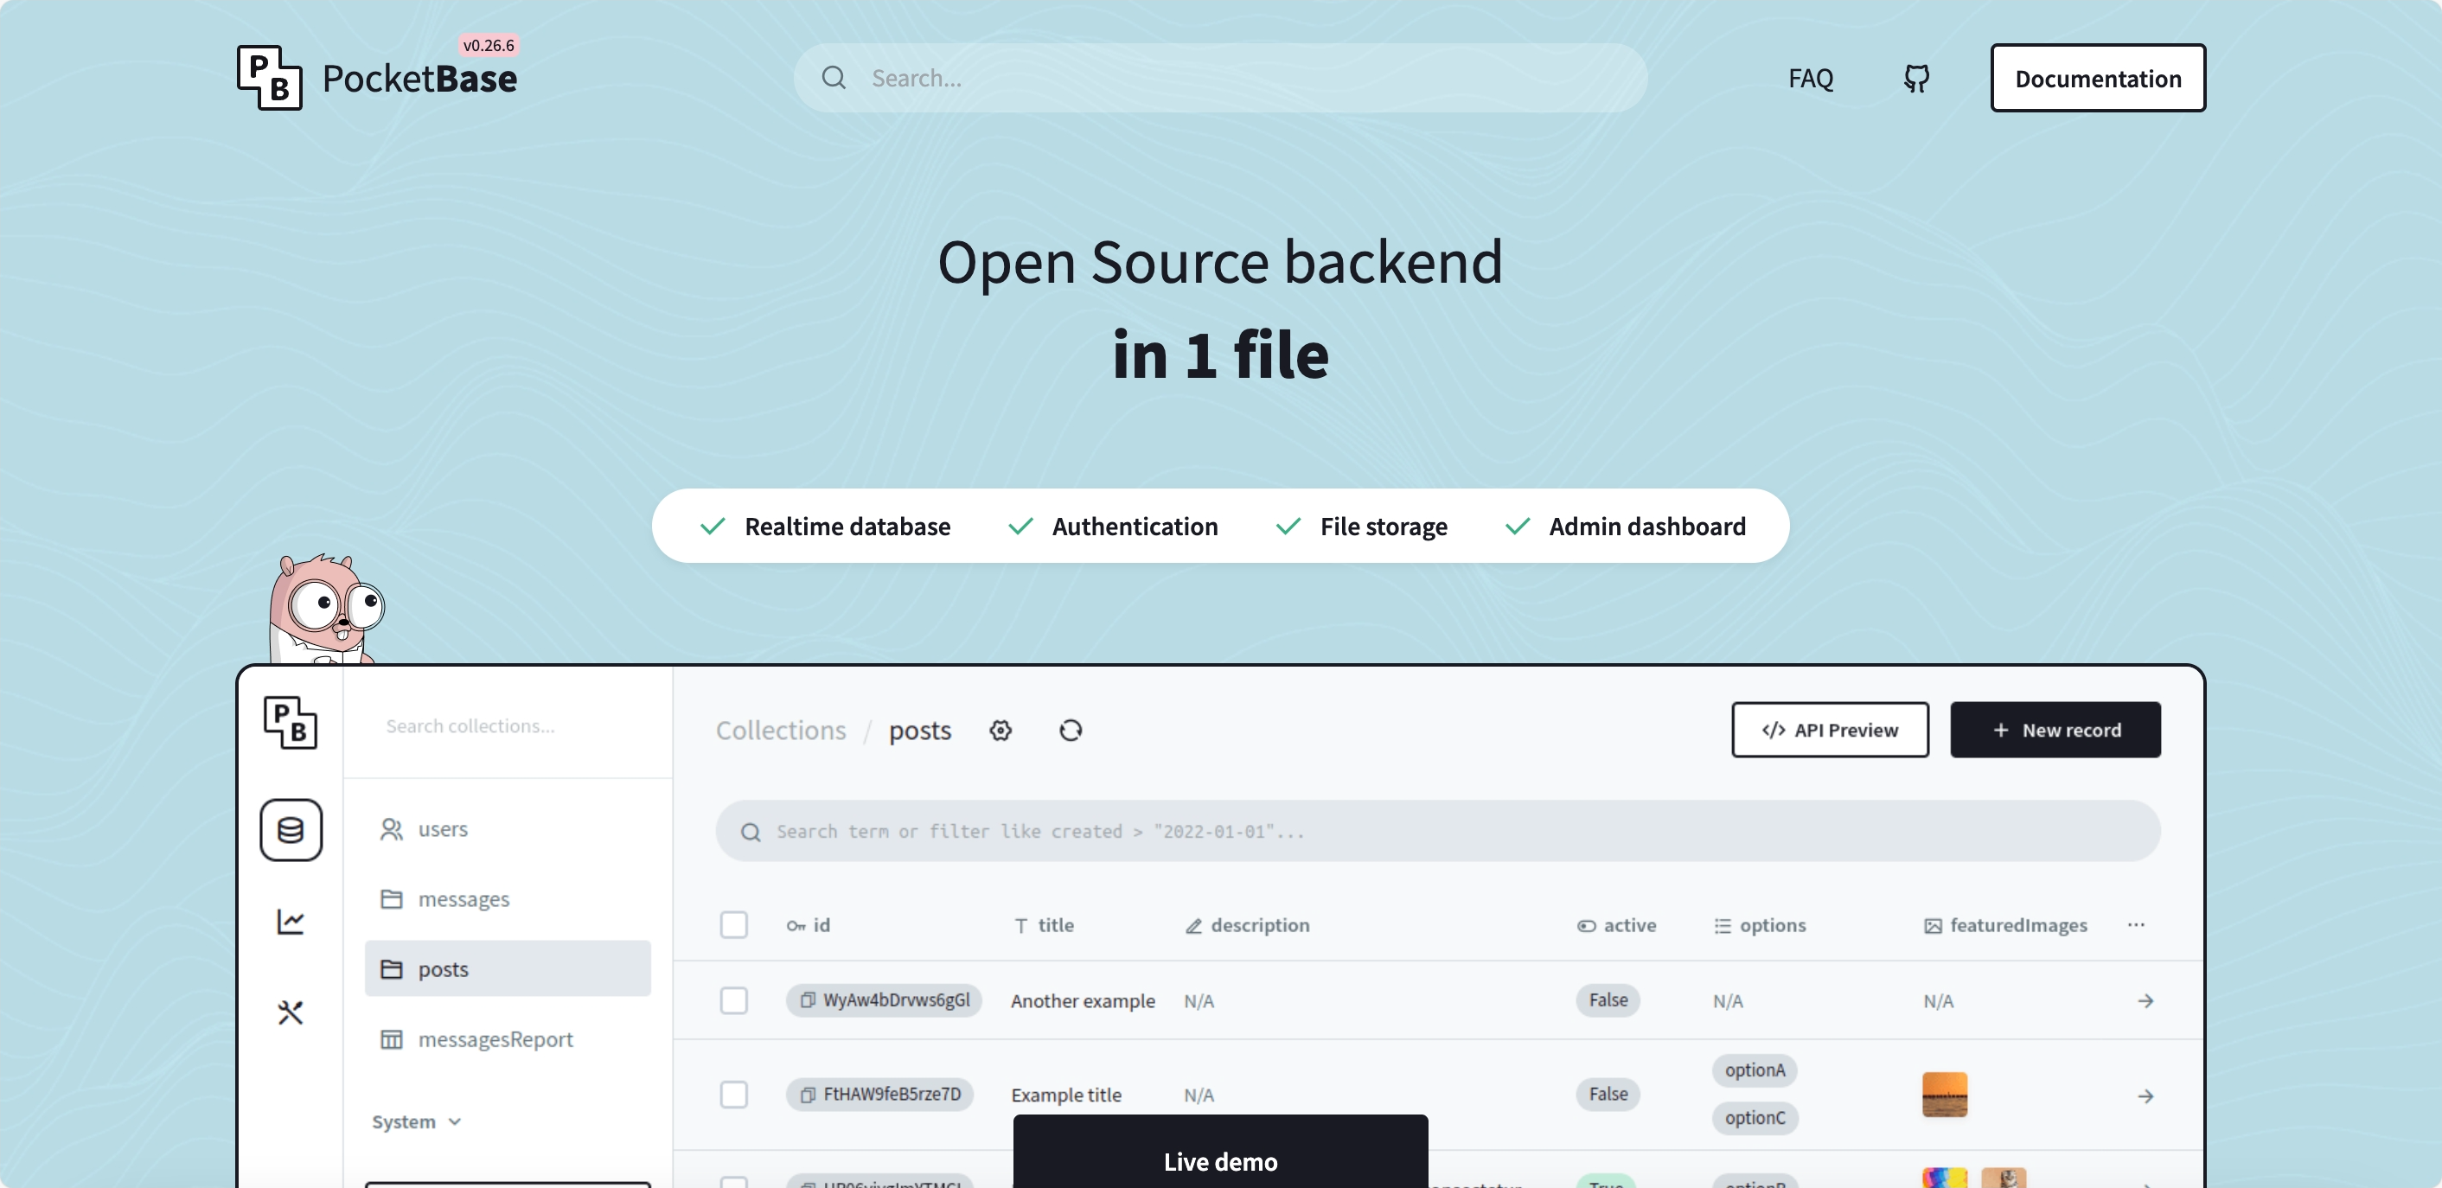This screenshot has height=1188, width=2442.
Task: Check the Example title row checkbox
Action: click(734, 1095)
